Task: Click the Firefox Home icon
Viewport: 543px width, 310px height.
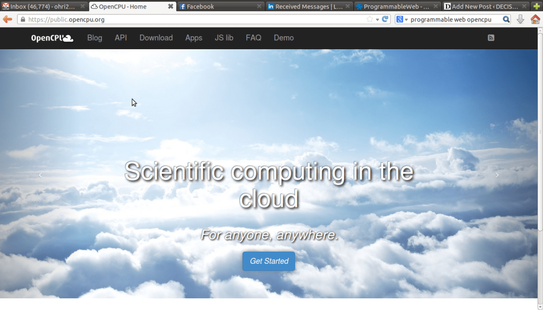Action: click(535, 19)
